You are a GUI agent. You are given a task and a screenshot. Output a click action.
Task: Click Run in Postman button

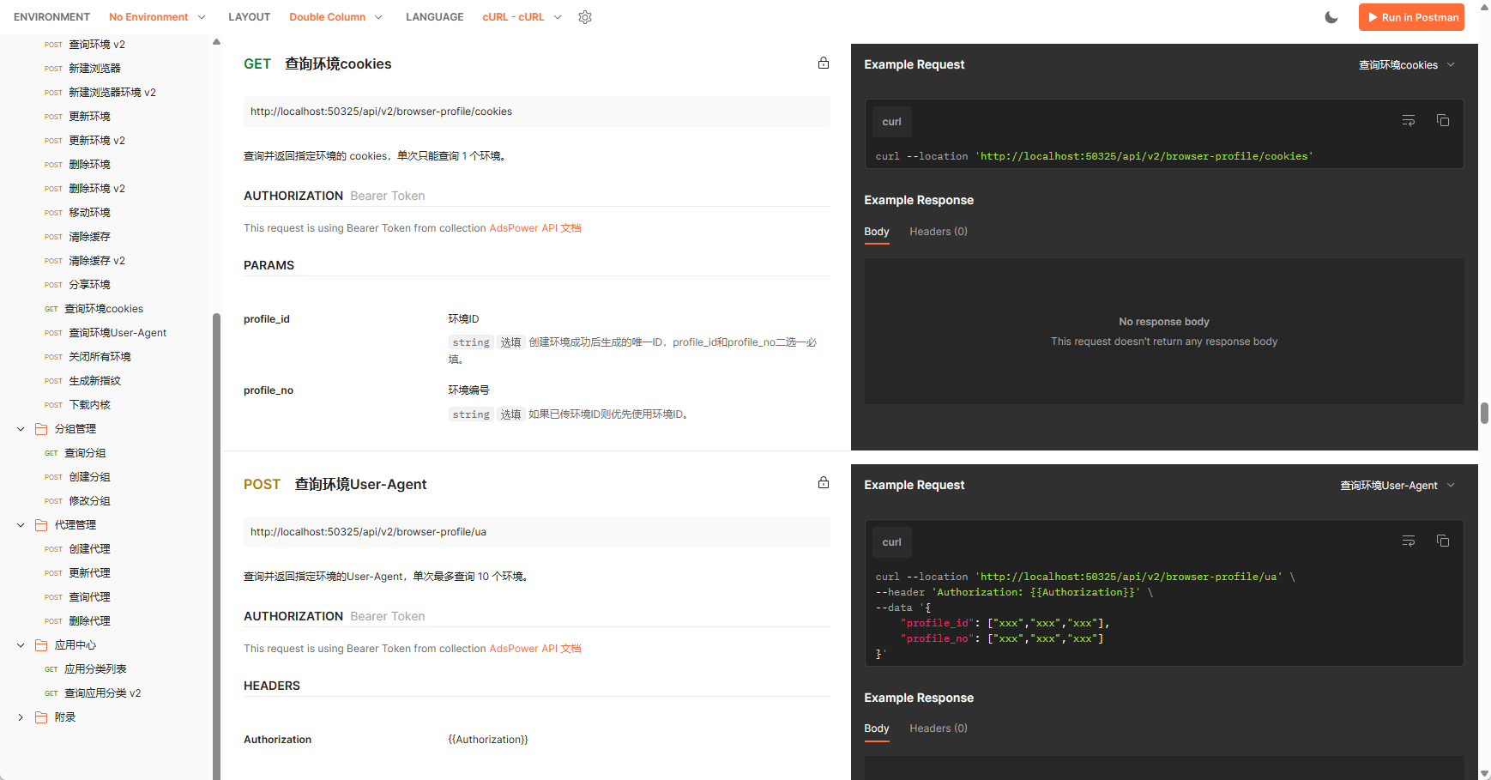(x=1411, y=17)
